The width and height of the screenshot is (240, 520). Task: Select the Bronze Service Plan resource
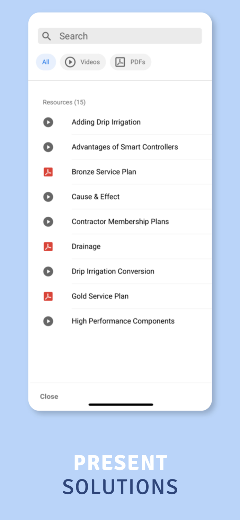pos(104,172)
